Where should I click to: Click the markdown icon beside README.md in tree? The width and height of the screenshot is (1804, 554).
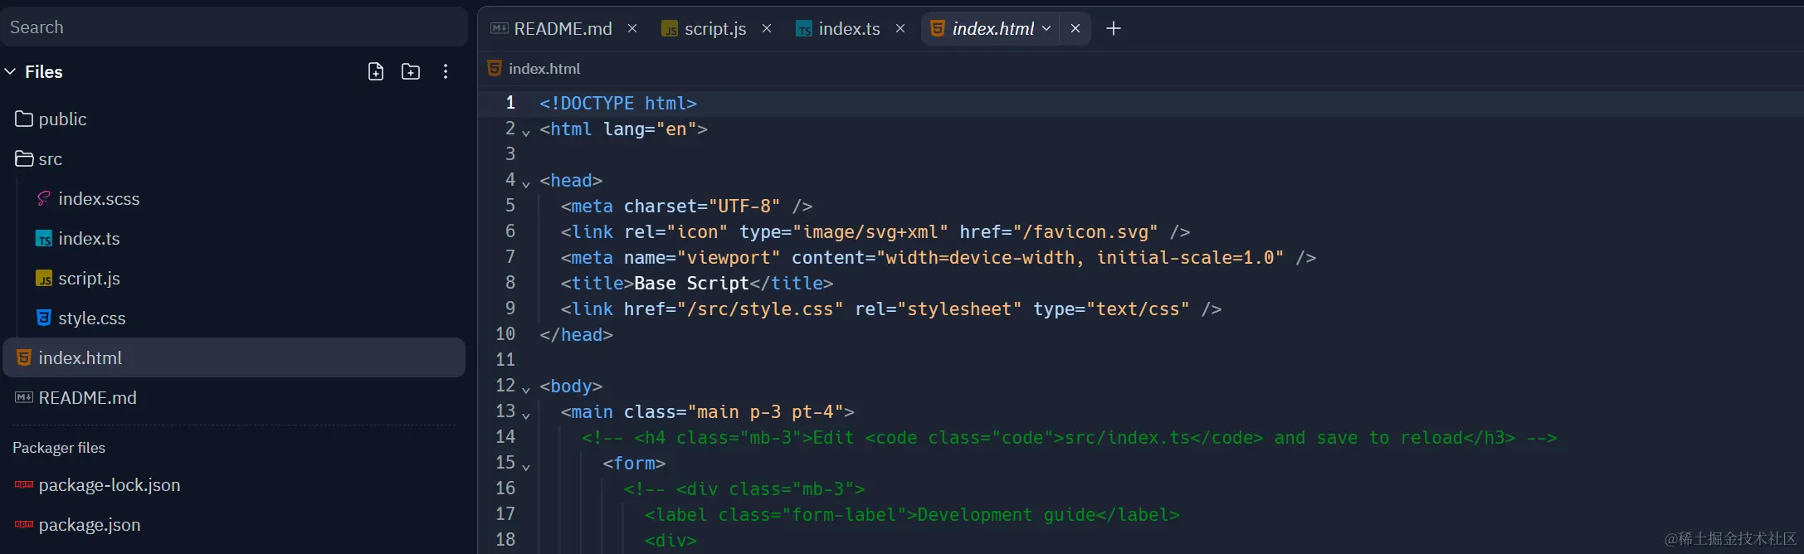24,397
